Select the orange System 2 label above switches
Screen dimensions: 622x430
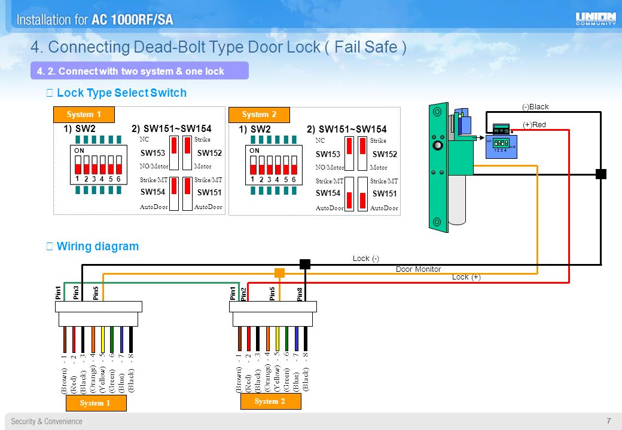coord(259,115)
